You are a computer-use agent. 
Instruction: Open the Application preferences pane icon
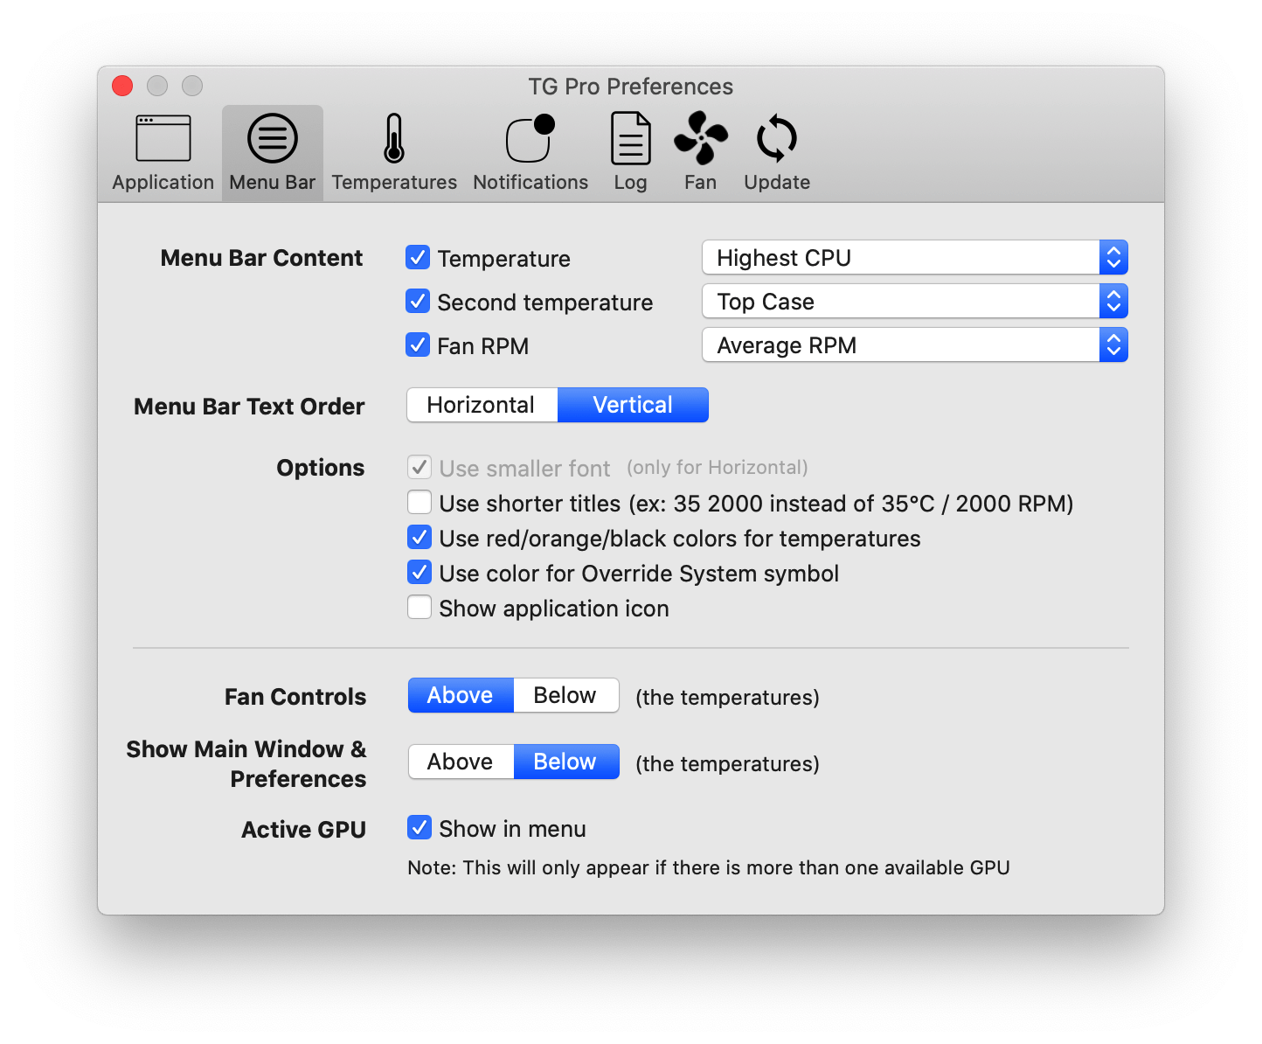(x=163, y=138)
